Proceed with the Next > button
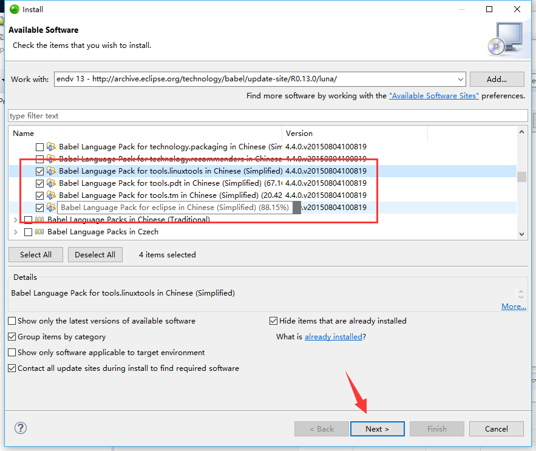Image resolution: width=536 pixels, height=451 pixels. click(x=378, y=429)
